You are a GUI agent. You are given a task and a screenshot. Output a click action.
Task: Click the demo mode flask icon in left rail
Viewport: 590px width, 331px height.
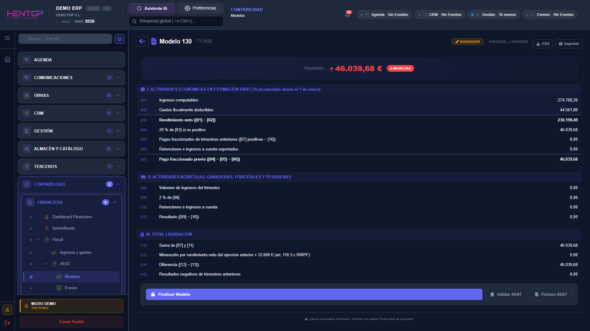click(x=7, y=310)
